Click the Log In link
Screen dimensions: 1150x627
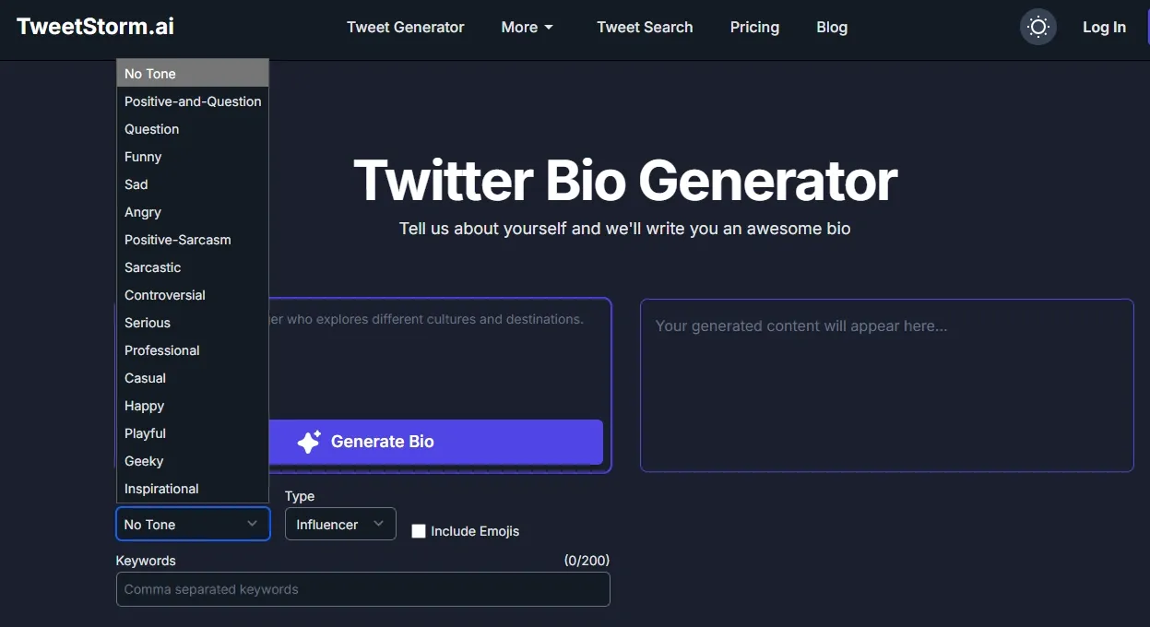click(1104, 27)
